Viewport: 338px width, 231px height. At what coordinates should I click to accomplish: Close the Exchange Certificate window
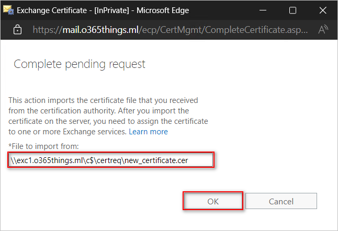click(x=323, y=10)
